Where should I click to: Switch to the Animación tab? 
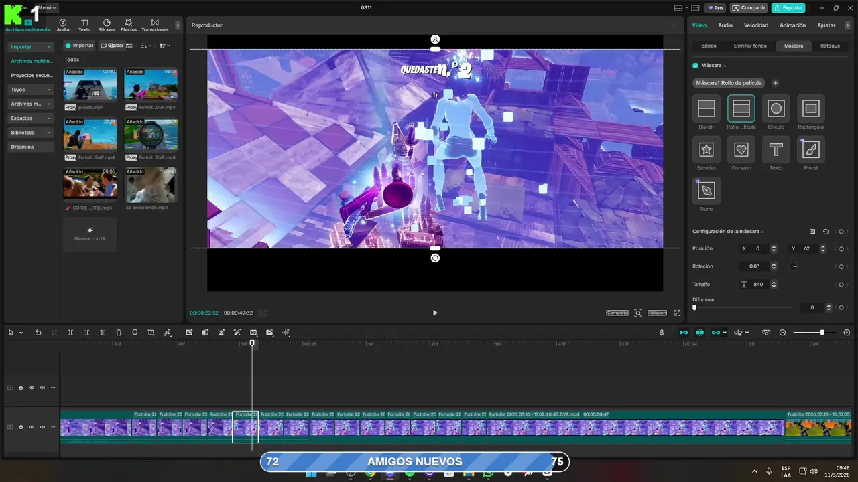tap(792, 25)
